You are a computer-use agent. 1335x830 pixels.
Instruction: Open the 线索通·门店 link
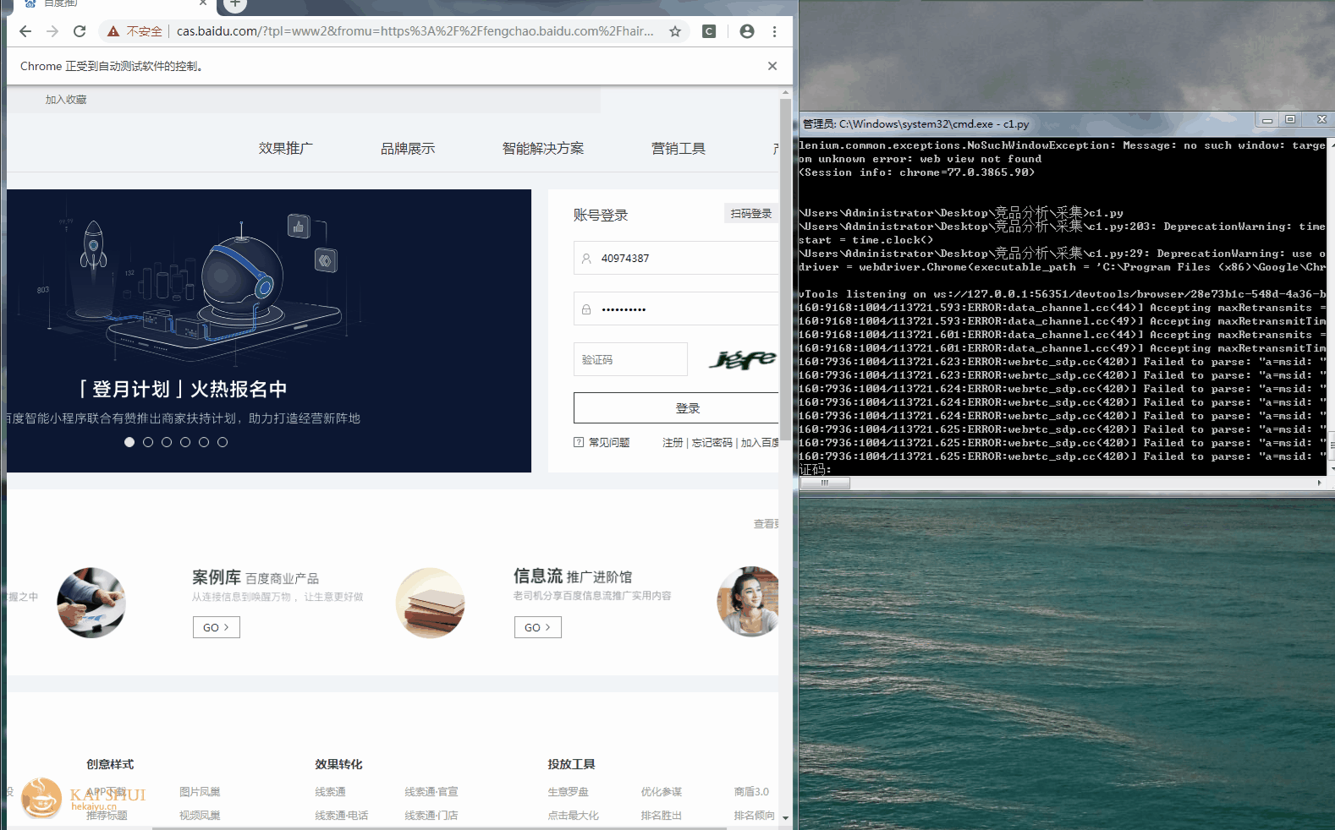click(x=431, y=816)
